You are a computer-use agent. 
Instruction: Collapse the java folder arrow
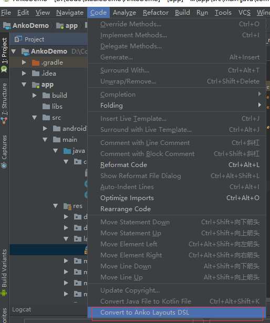click(56, 151)
